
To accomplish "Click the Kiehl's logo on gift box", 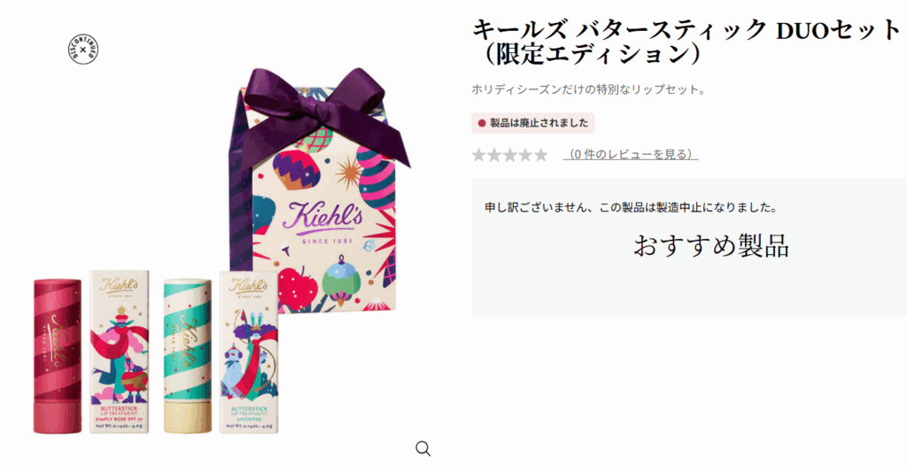I will coord(322,215).
